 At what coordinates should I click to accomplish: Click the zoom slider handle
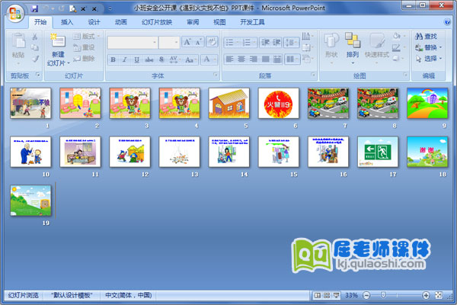point(385,295)
